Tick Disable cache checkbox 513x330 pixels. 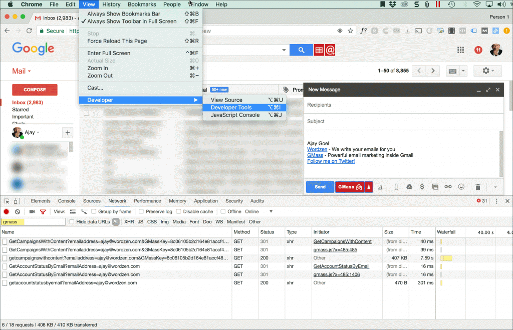[179, 212]
